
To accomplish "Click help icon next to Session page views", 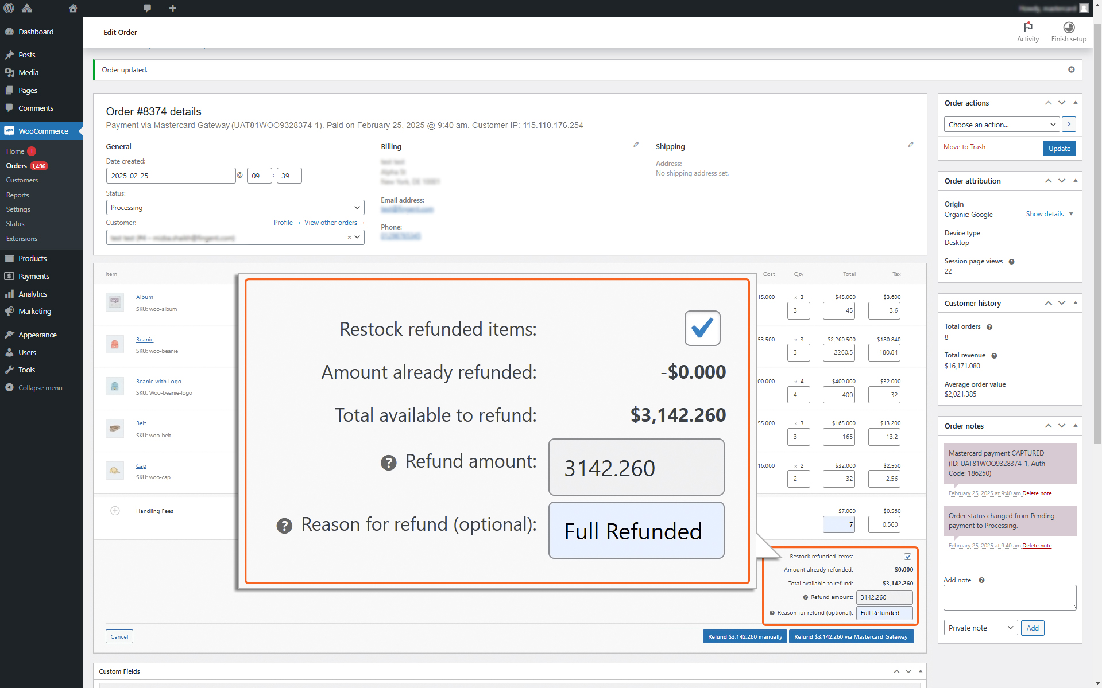I will (1011, 262).
